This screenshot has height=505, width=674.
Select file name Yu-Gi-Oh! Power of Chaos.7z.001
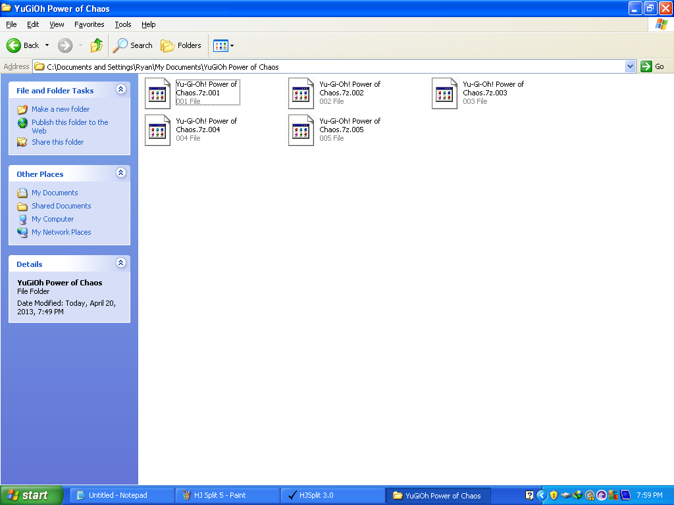coord(206,89)
